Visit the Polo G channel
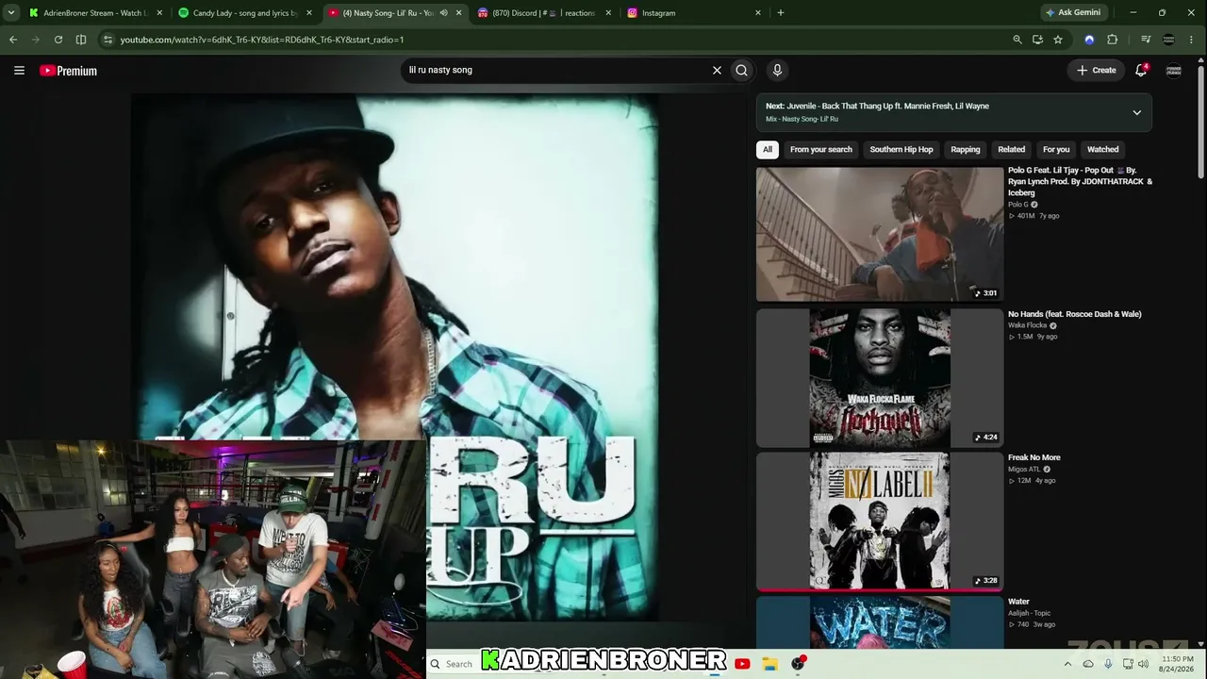Viewport: 1207px width, 679px height. click(1018, 205)
